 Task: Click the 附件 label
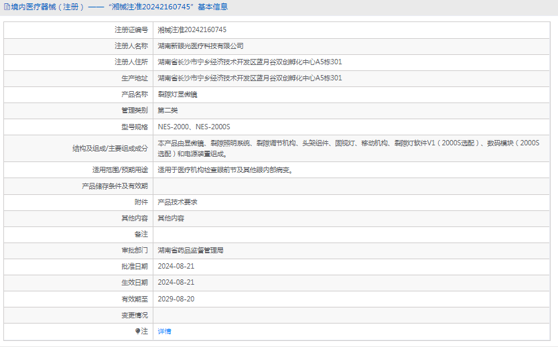click(141, 202)
